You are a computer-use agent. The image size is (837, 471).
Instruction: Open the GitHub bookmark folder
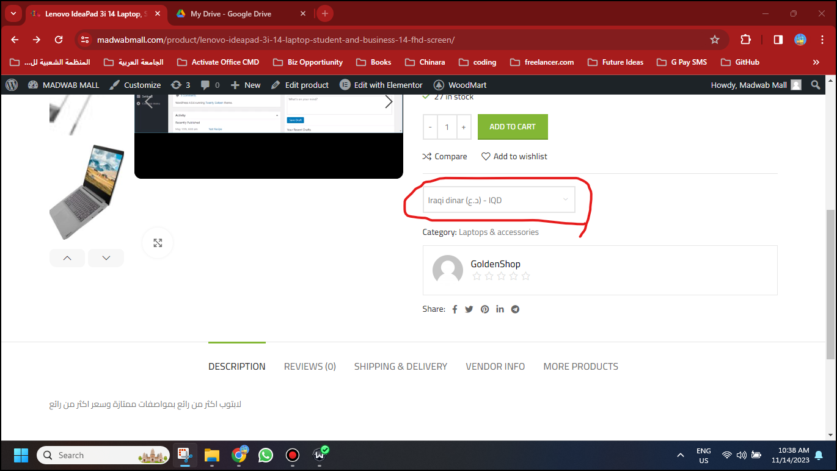point(740,62)
